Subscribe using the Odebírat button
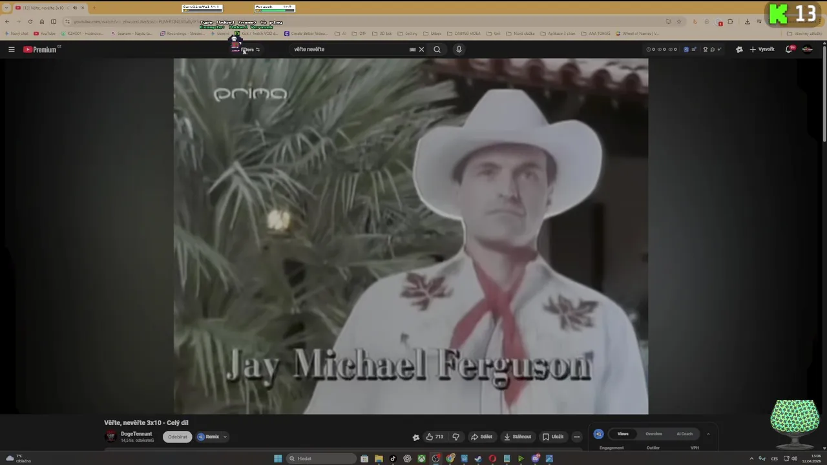The height and width of the screenshot is (465, 827). coord(177,437)
